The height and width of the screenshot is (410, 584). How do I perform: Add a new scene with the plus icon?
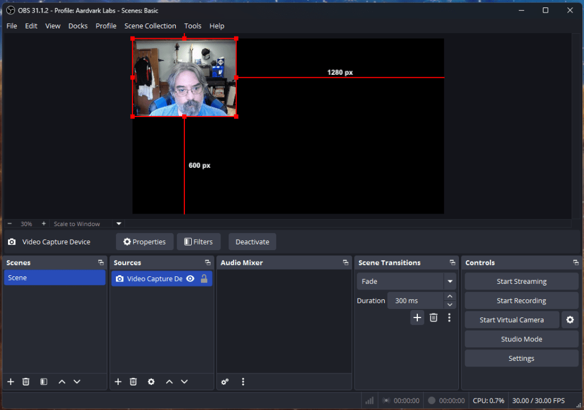tap(10, 381)
